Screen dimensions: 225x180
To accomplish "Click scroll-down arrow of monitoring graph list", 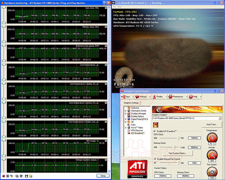I will 109,171.
